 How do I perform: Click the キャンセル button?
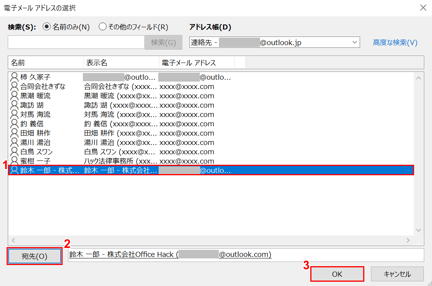click(x=397, y=274)
